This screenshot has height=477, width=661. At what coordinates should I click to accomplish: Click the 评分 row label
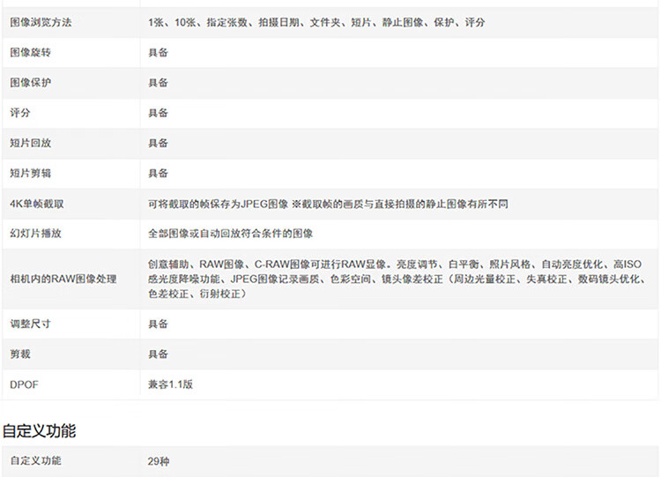(x=20, y=113)
